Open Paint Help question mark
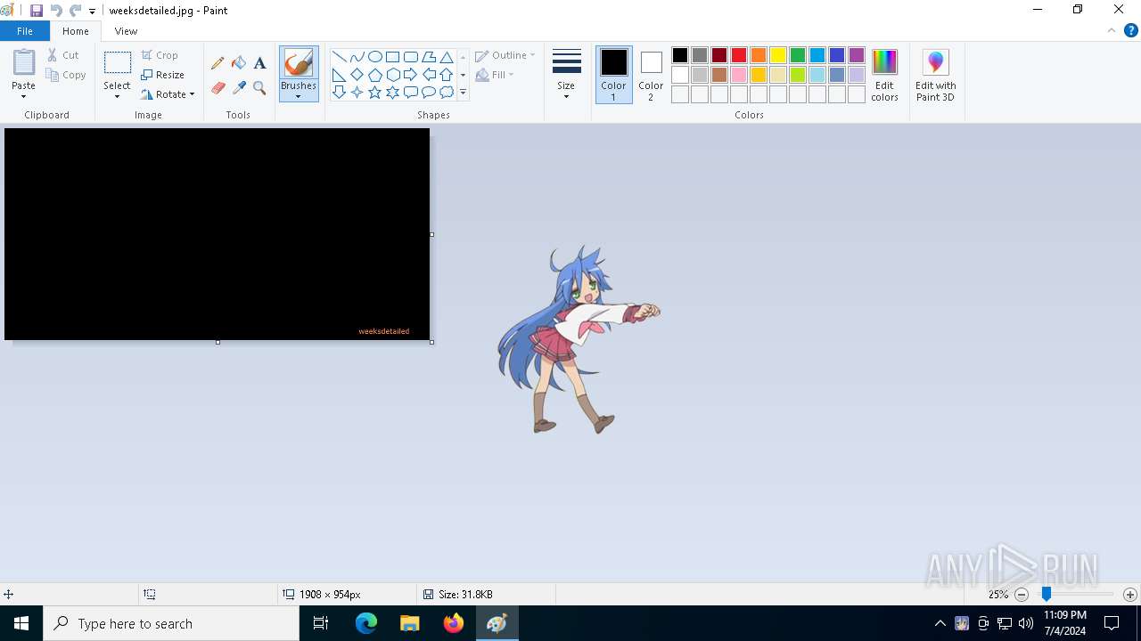This screenshot has height=641, width=1141. 1130,30
